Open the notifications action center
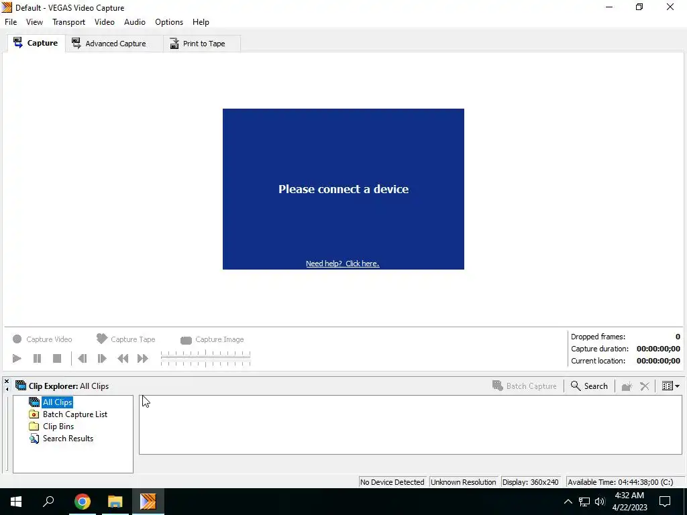 pos(665,502)
